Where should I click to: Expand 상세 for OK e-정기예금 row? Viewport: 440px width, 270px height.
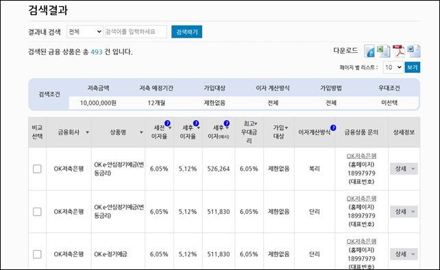404,254
